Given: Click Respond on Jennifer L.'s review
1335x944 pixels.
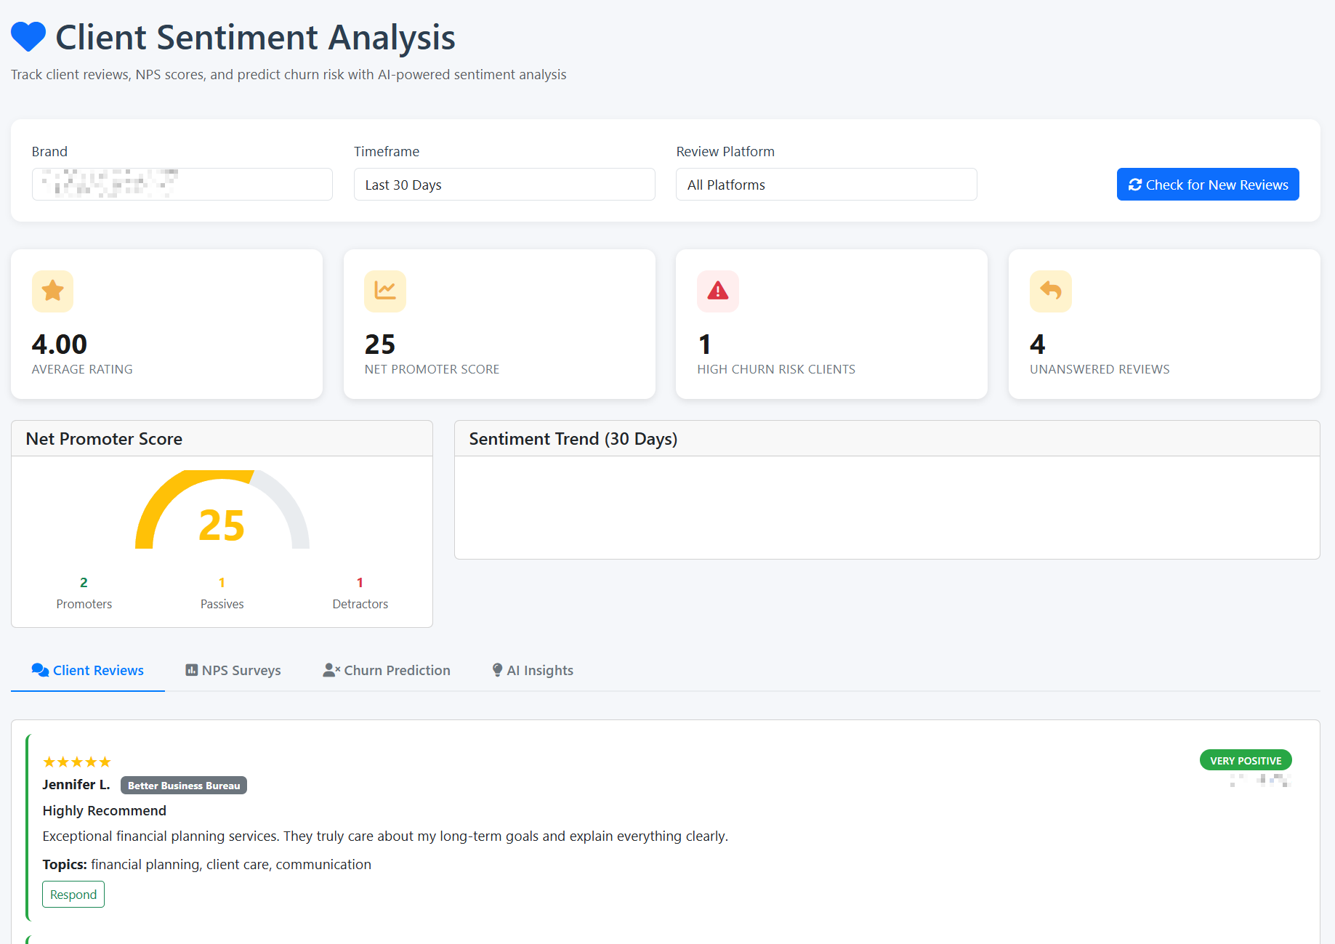Looking at the screenshot, I should tap(73, 894).
